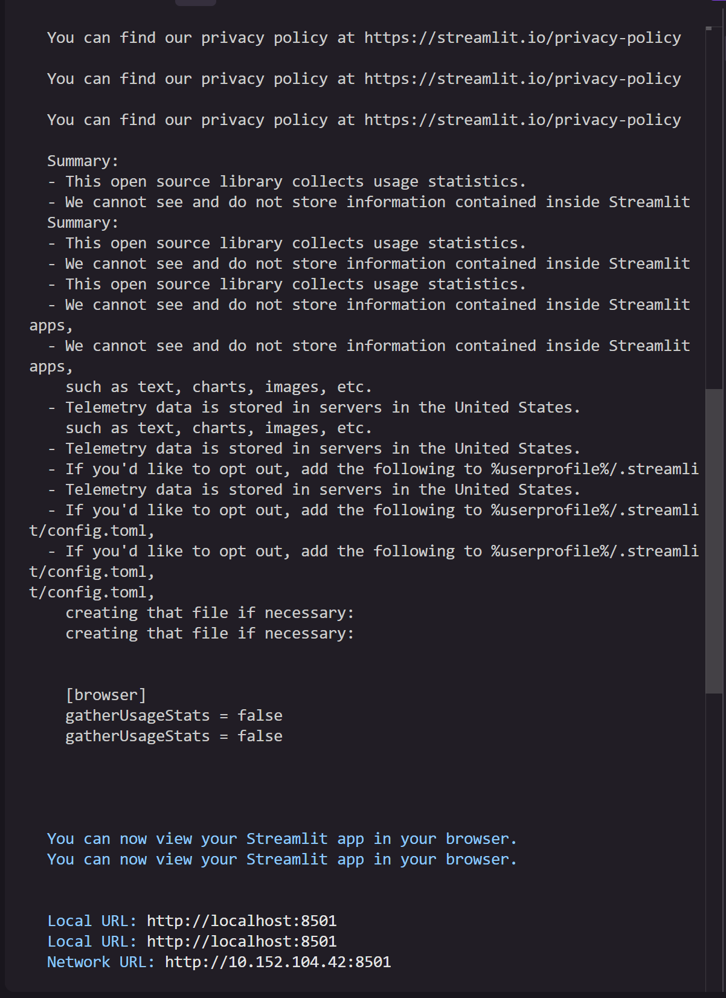
Task: Open the third streamlit.io privacy-policy URL
Action: (x=522, y=120)
